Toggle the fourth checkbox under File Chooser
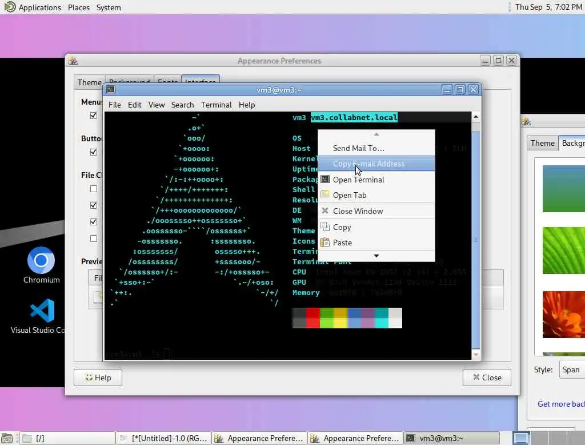 pos(94,239)
